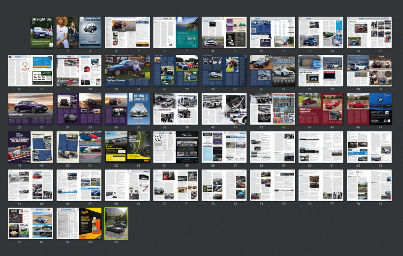Viewport: 403px width, 256px height.
Task: Open the spread for pages 24-25
Action: (224, 71)
